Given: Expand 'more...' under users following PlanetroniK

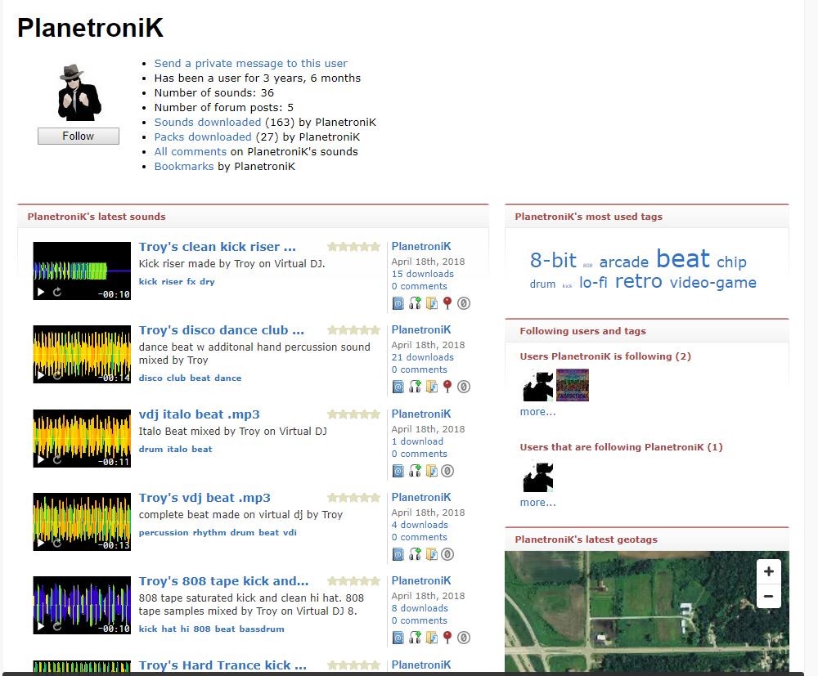Looking at the screenshot, I should tap(537, 503).
